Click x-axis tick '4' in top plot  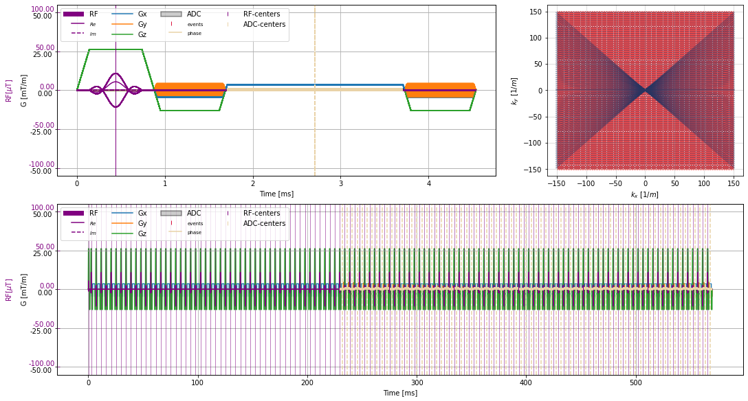(429, 183)
